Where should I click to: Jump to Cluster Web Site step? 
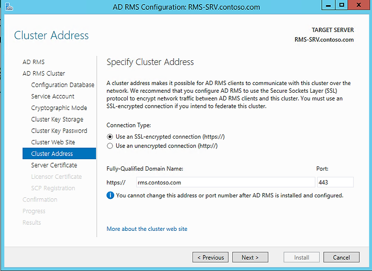[x=53, y=142]
